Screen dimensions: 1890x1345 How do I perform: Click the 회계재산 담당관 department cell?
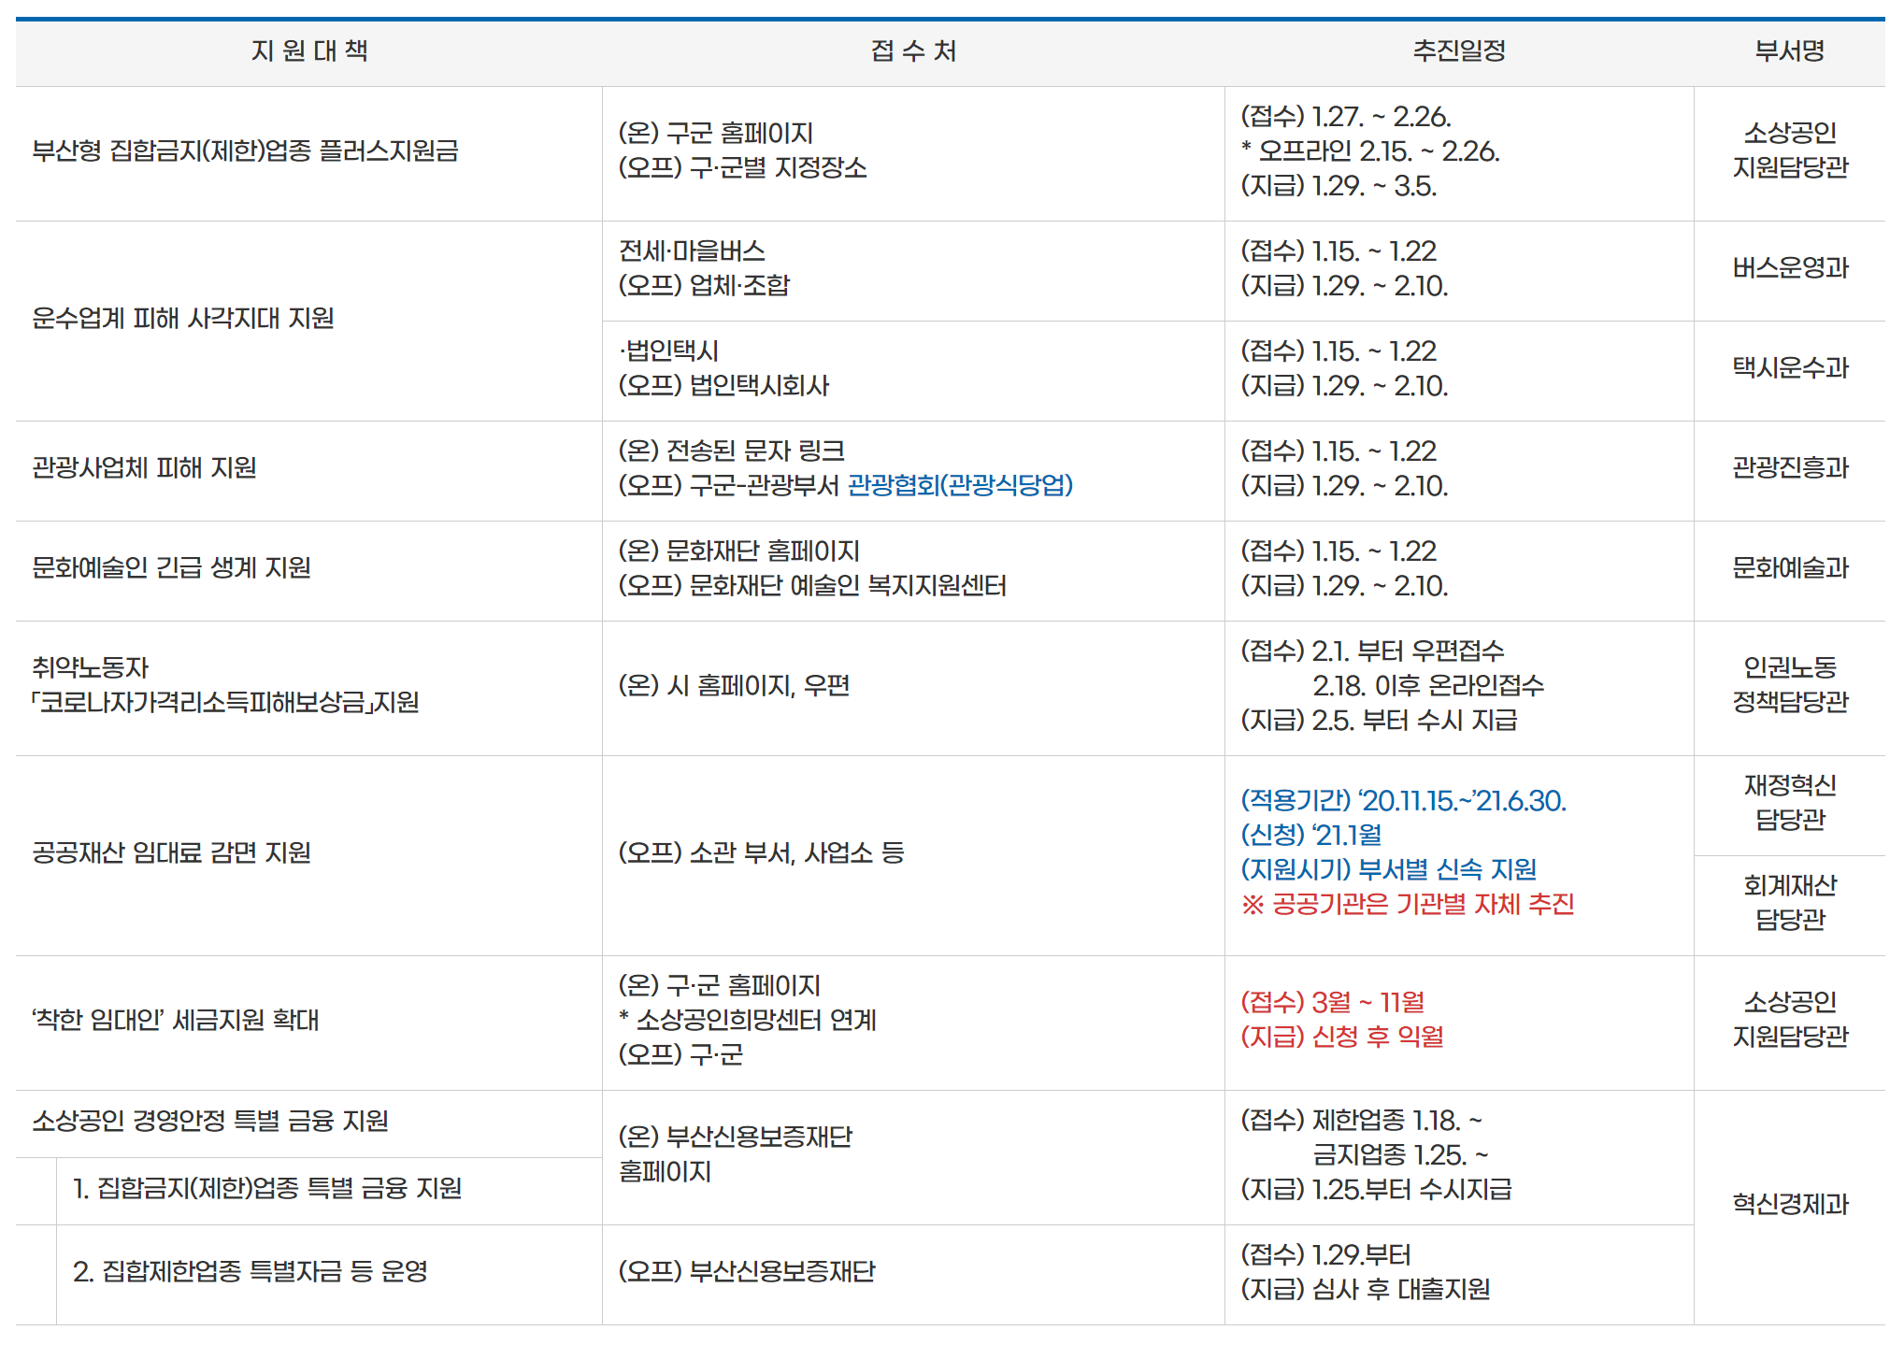(x=1790, y=903)
